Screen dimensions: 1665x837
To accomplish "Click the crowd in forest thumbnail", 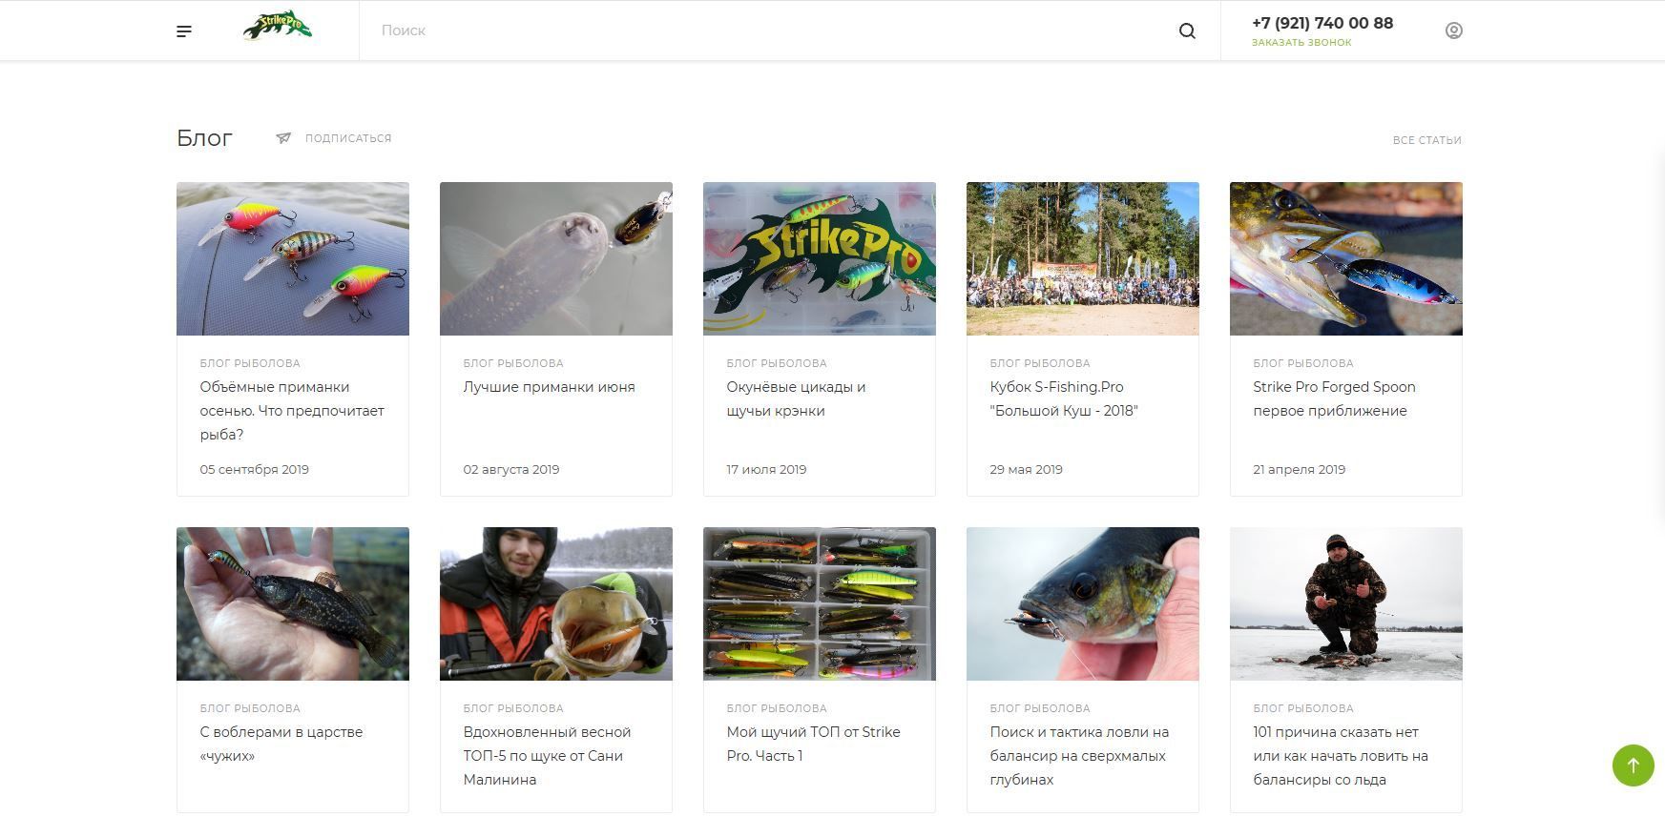I will (1083, 259).
